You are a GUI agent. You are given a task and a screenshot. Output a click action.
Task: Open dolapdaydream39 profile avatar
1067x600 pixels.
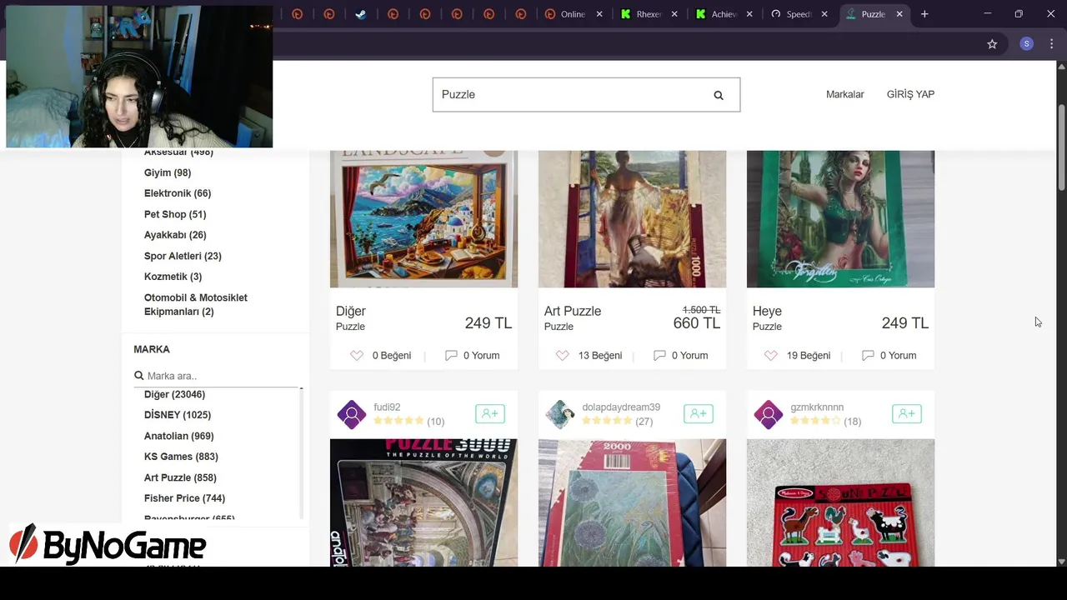[560, 414]
